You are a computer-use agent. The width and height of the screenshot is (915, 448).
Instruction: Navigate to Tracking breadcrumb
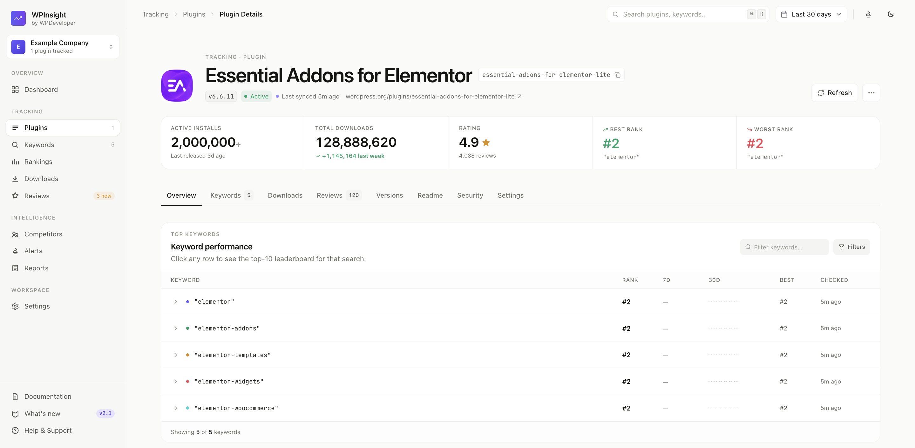pyautogui.click(x=156, y=14)
